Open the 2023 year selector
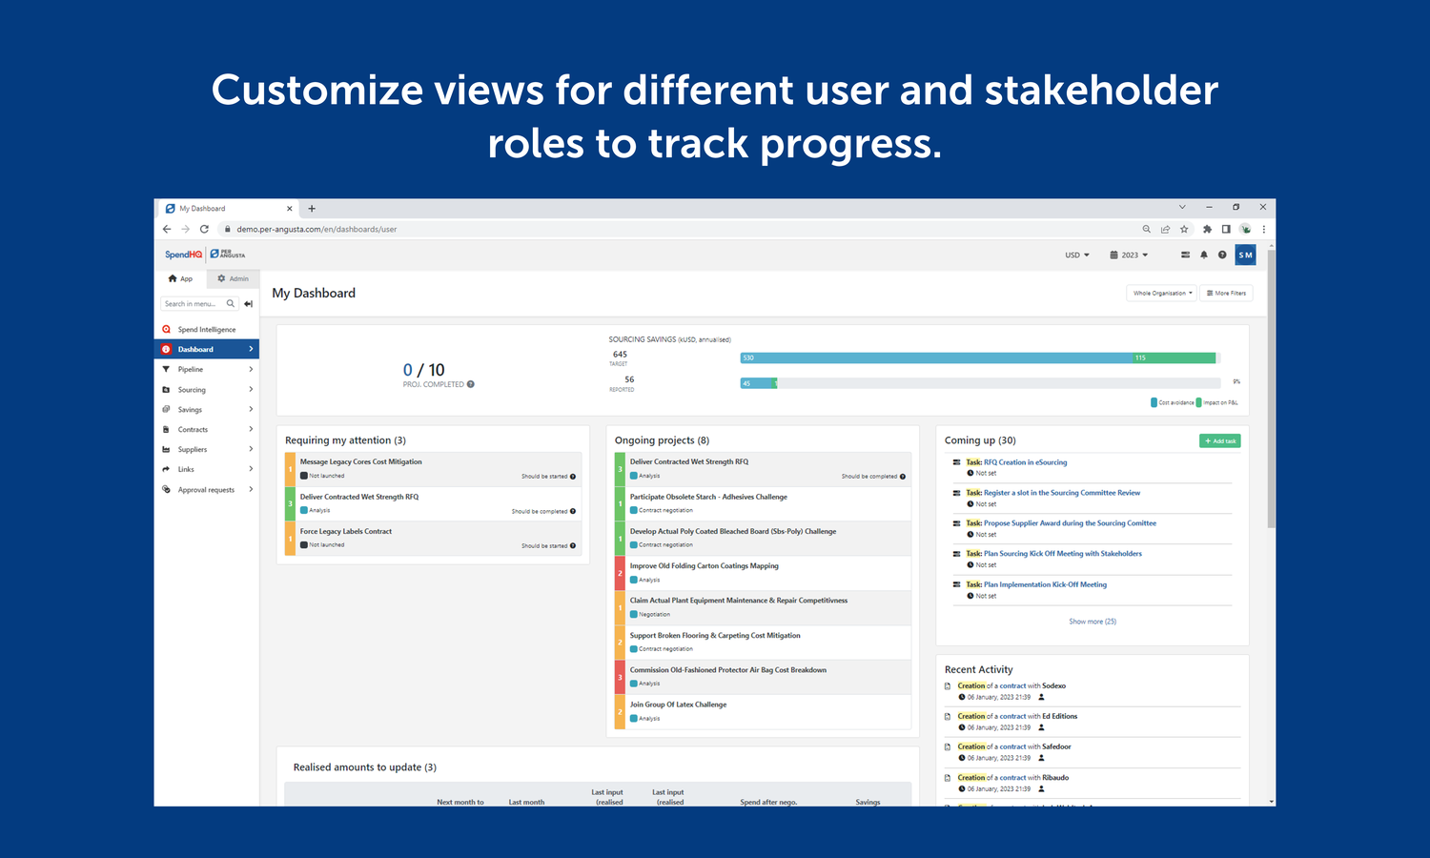1430x858 pixels. [x=1129, y=255]
